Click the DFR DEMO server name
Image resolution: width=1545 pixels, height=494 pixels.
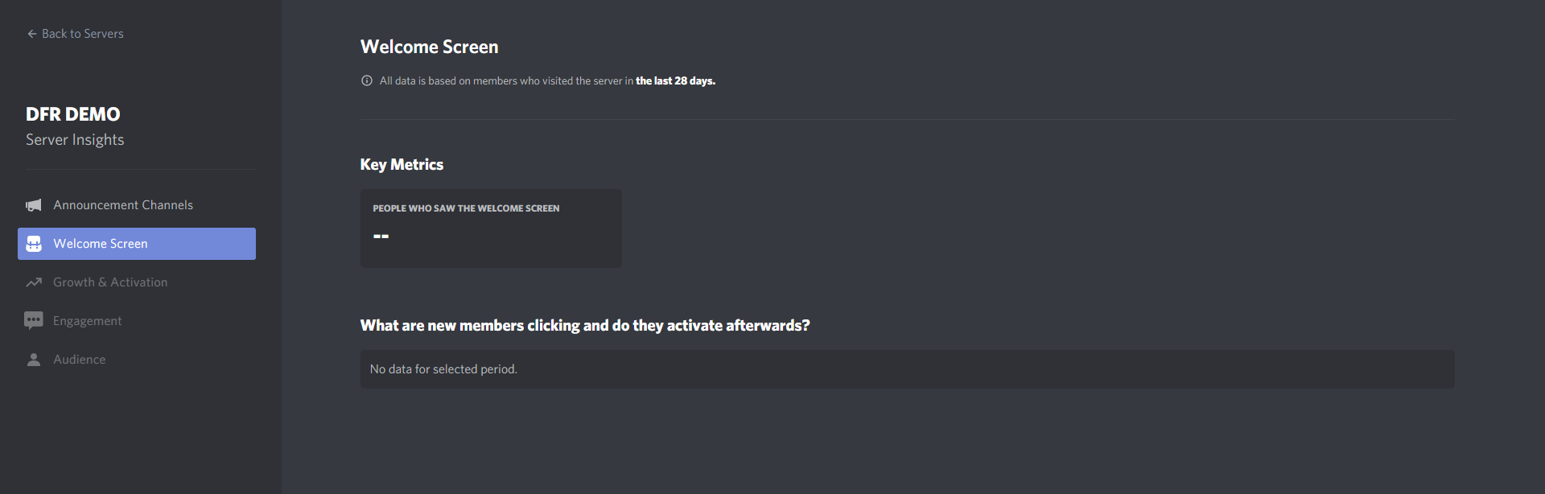point(73,114)
